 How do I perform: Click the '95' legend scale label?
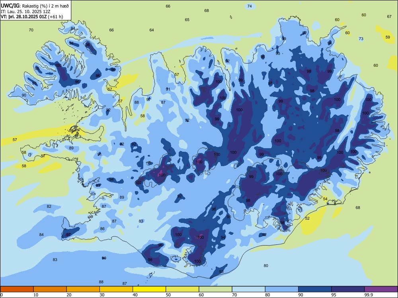pos(334,295)
